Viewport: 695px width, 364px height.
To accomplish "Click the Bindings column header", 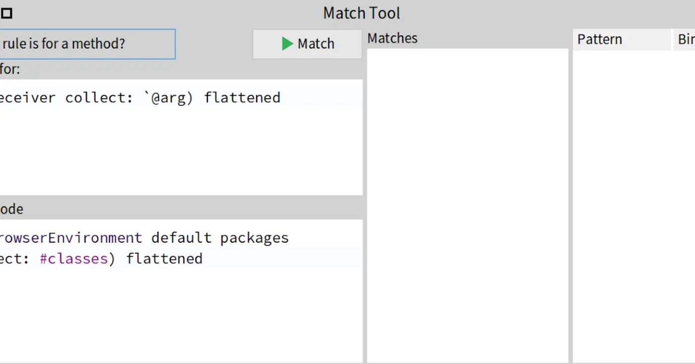I will pos(687,39).
